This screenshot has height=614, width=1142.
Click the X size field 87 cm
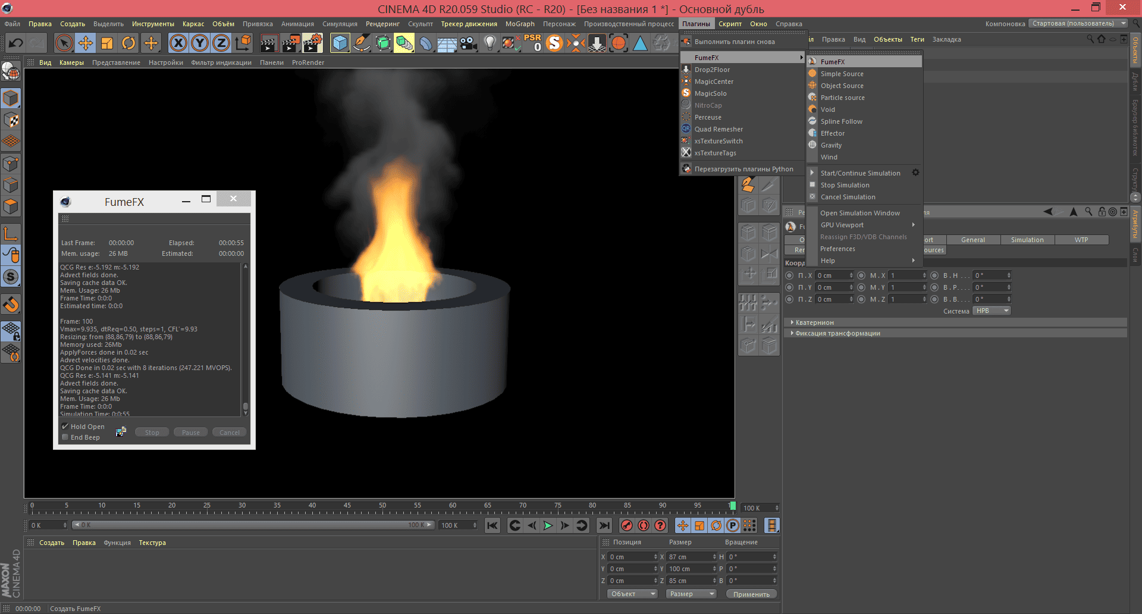click(692, 557)
